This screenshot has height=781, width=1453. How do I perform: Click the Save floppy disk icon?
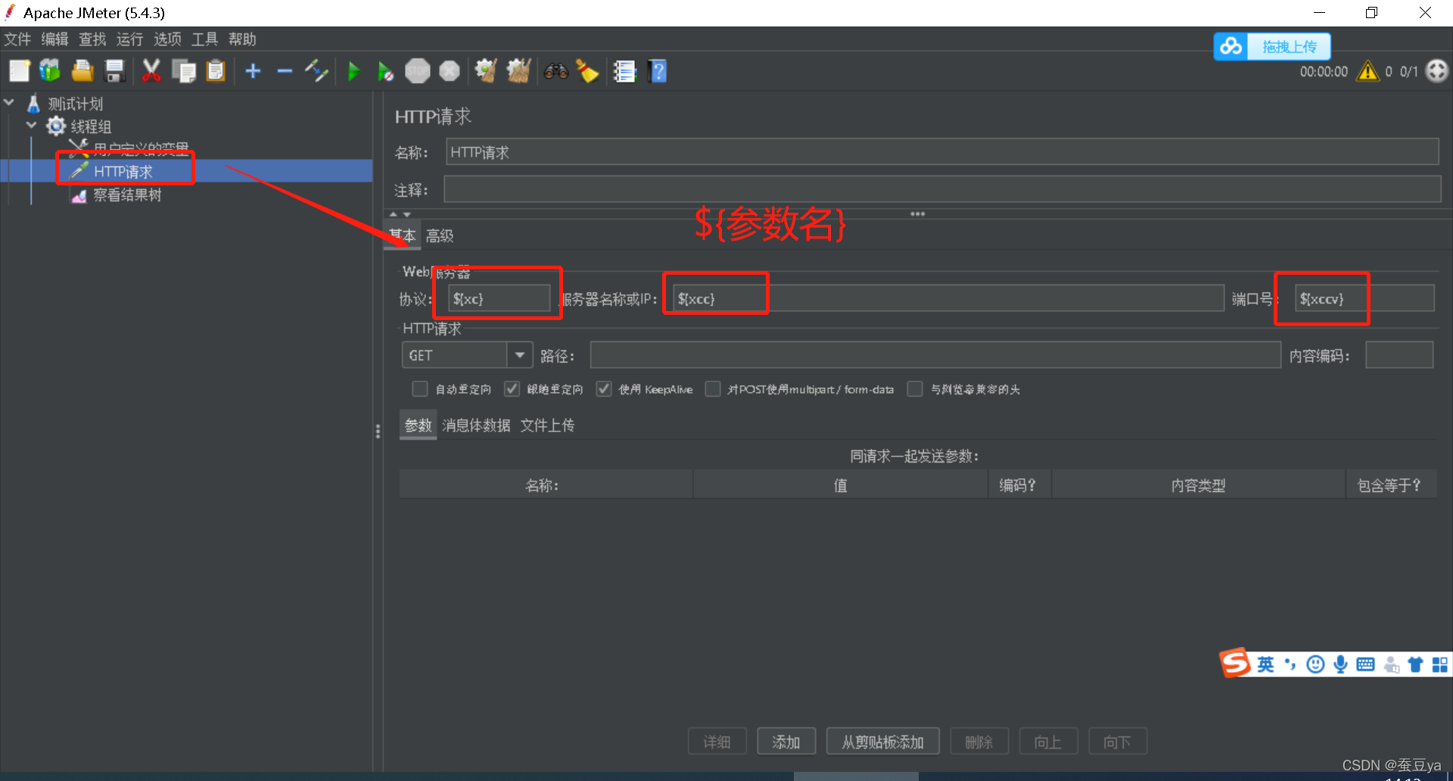114,71
